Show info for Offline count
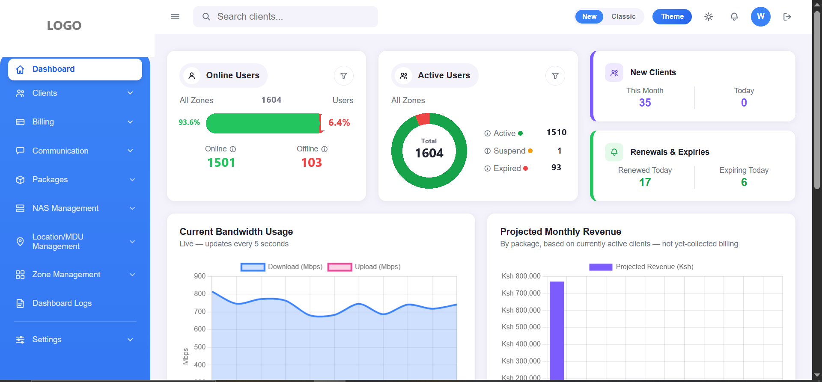The image size is (822, 382). 325,149
